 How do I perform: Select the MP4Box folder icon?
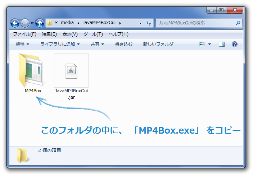31,70
